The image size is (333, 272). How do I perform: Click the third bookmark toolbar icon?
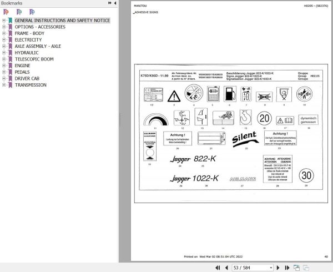point(32,12)
